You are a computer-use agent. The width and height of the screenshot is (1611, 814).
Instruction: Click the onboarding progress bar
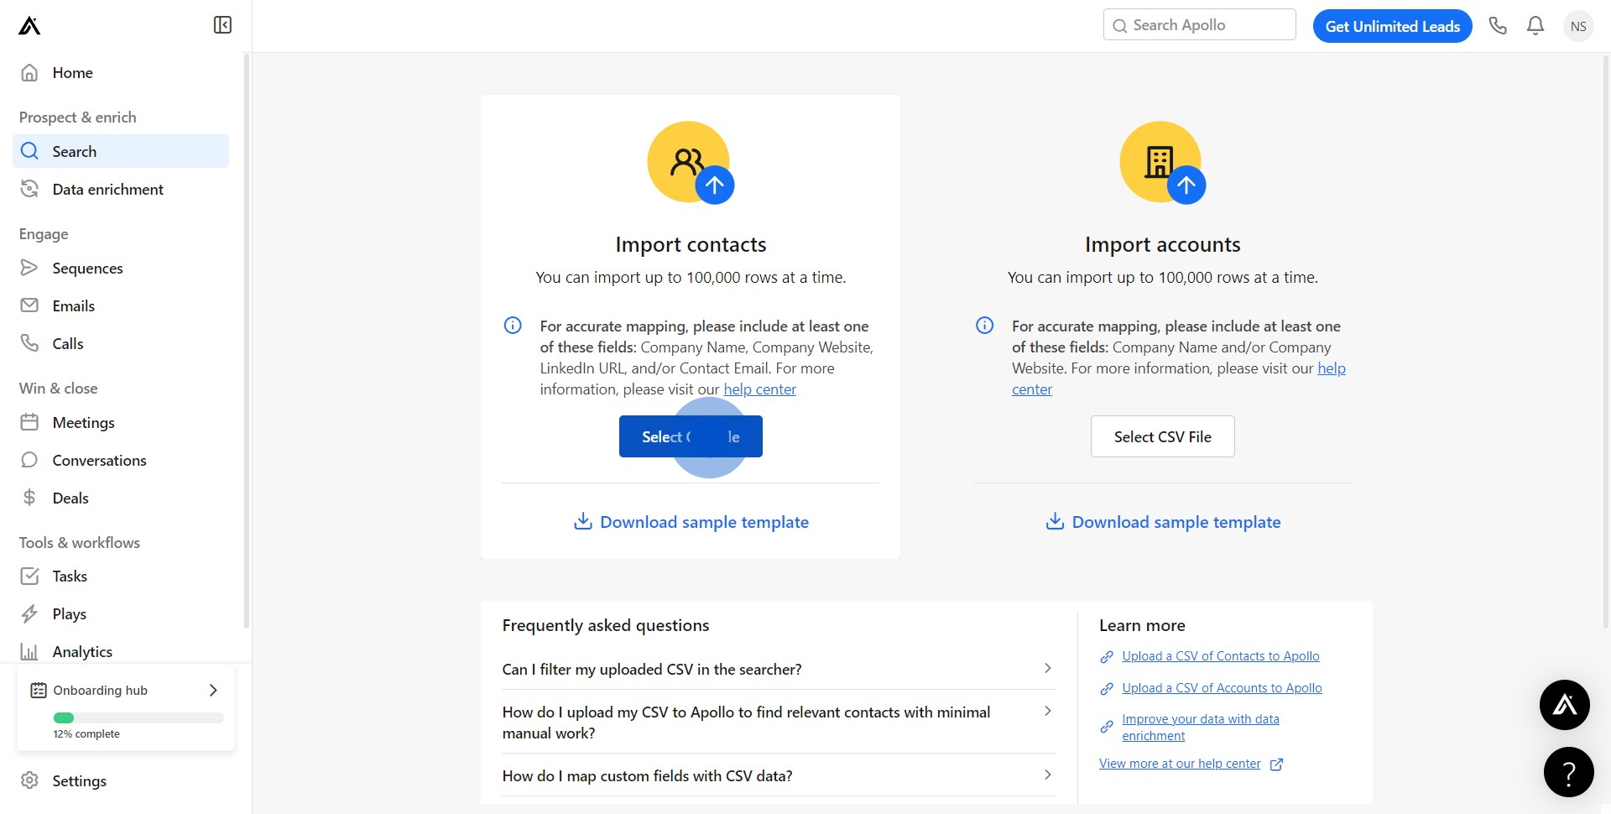coord(138,717)
